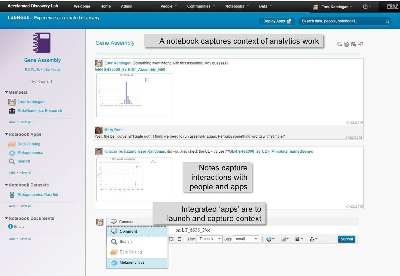Click the Metagenomics app icon in sidebar
Viewport: 400px width, 276px height.
[12, 153]
